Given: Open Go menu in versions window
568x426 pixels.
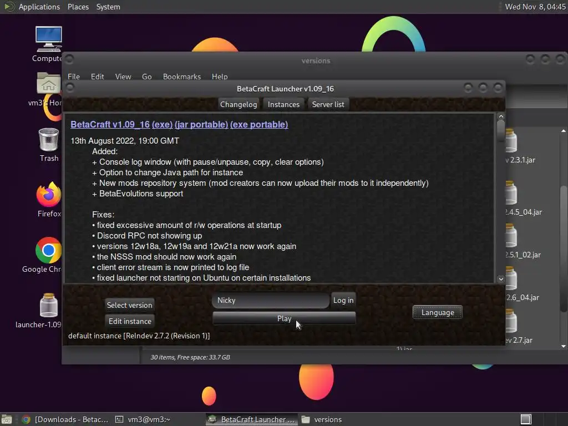Looking at the screenshot, I should 146,77.
